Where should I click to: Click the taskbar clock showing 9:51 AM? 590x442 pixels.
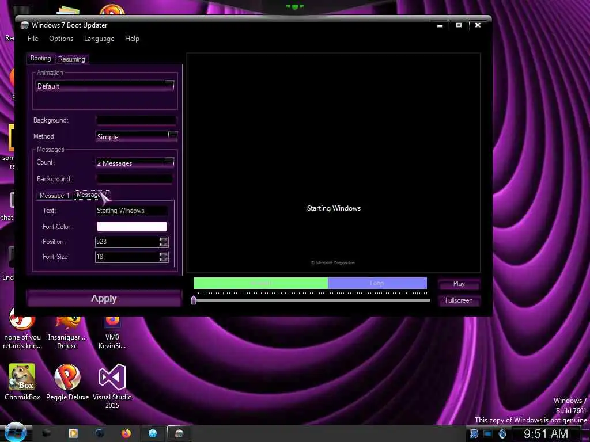point(546,434)
